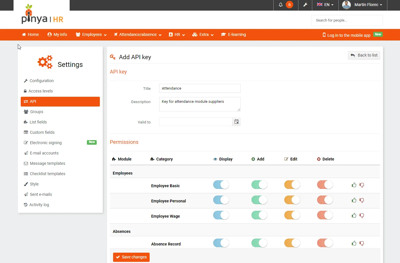
Task: Expand the Extra menu
Action: (203, 34)
